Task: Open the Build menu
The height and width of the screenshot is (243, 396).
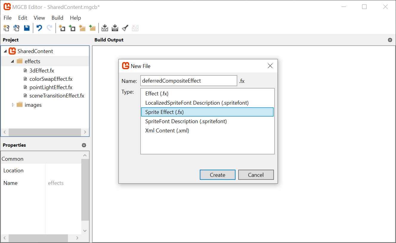Action: coord(57,18)
